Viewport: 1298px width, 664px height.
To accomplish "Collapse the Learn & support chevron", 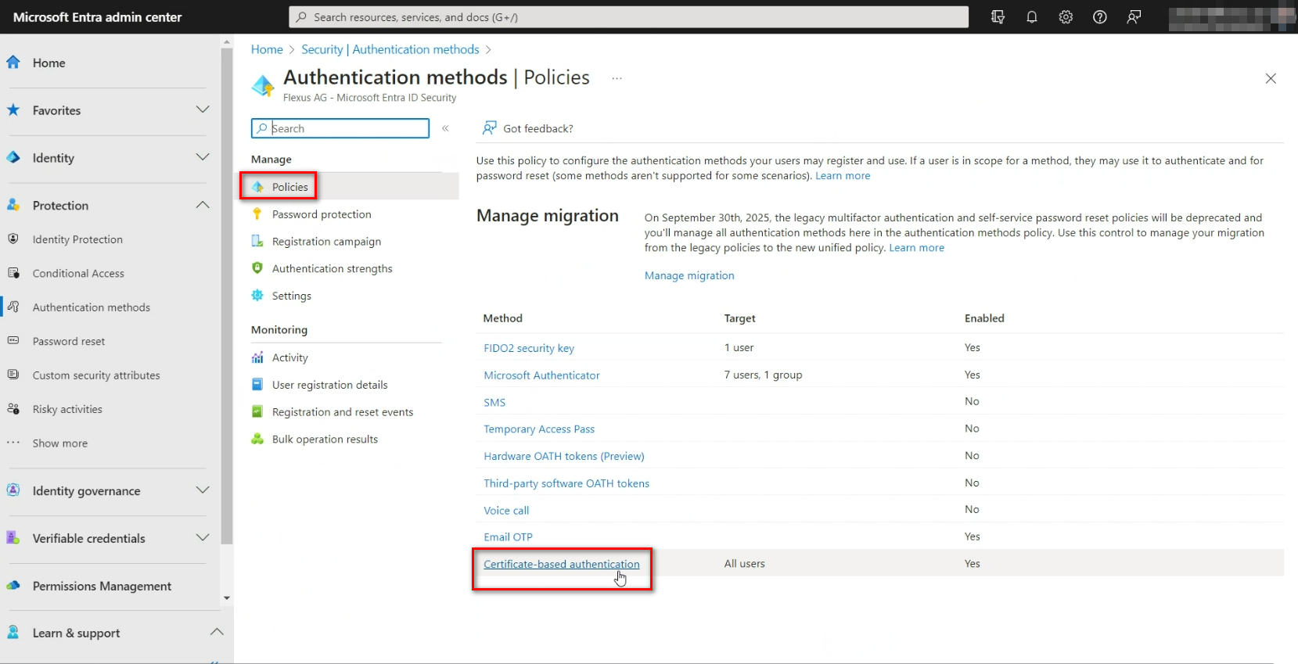I will point(217,632).
